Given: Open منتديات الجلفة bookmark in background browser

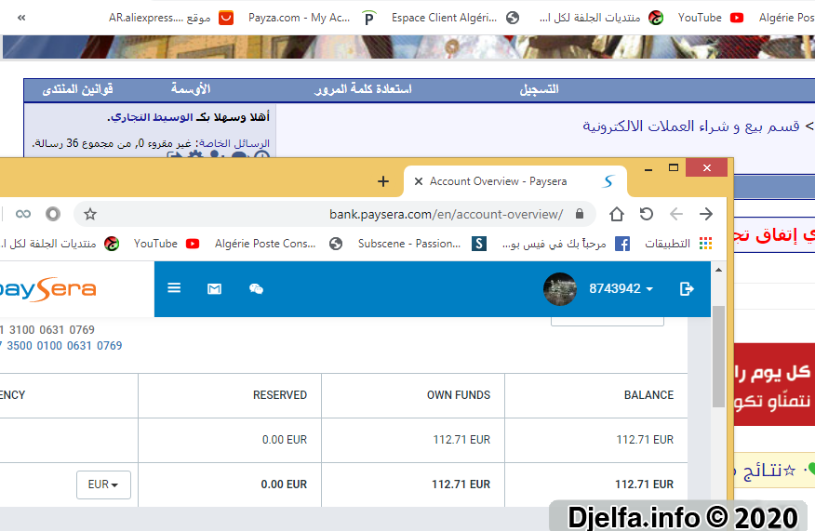Looking at the screenshot, I should click(x=601, y=18).
